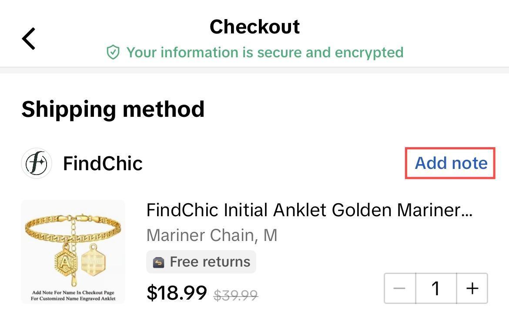The width and height of the screenshot is (509, 320).
Task: Click the note text under the anklet image
Action: 73,296
